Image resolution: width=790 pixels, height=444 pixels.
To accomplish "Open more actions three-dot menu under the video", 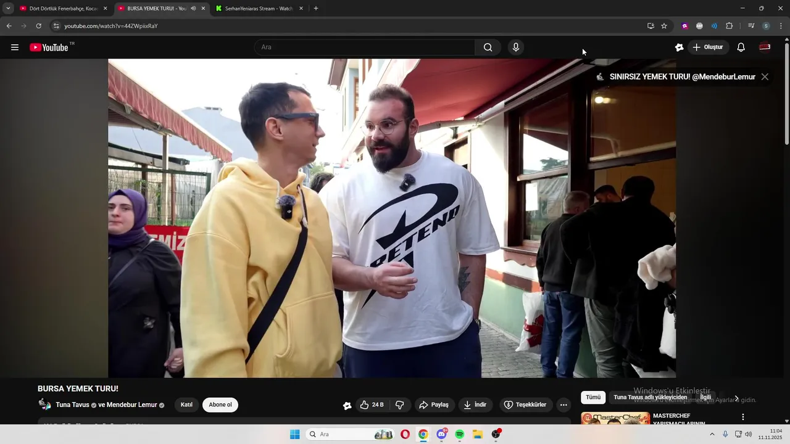I will point(563,405).
